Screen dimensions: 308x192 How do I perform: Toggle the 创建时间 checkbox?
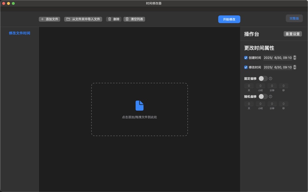(x=246, y=58)
